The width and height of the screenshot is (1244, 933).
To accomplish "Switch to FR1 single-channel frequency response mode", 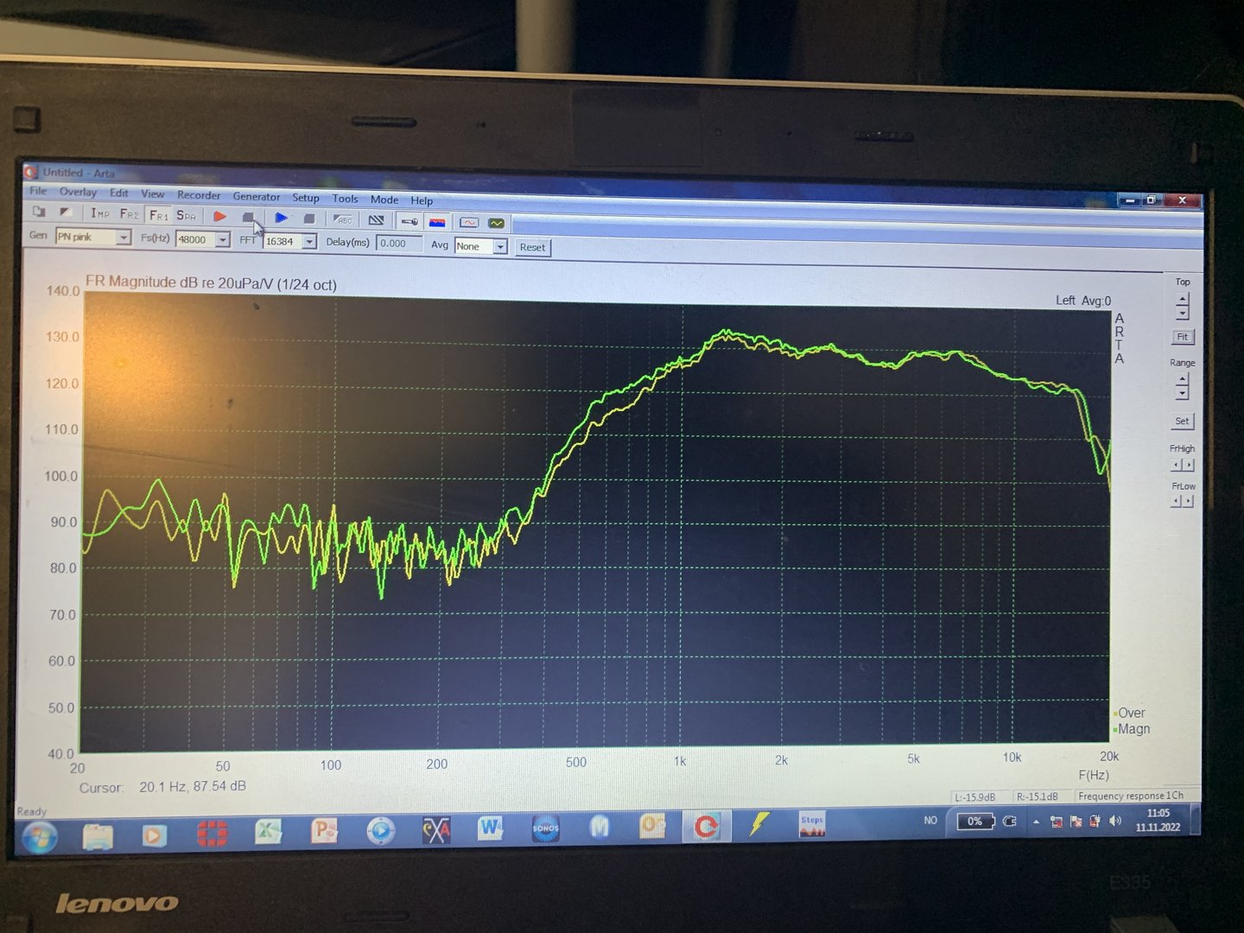I will pyautogui.click(x=159, y=214).
